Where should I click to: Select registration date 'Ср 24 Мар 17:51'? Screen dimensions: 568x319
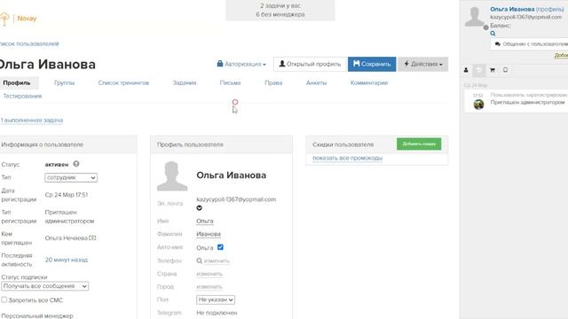click(67, 195)
